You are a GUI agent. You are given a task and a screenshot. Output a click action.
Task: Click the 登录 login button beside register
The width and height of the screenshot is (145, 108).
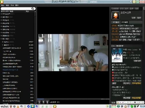tap(139, 18)
